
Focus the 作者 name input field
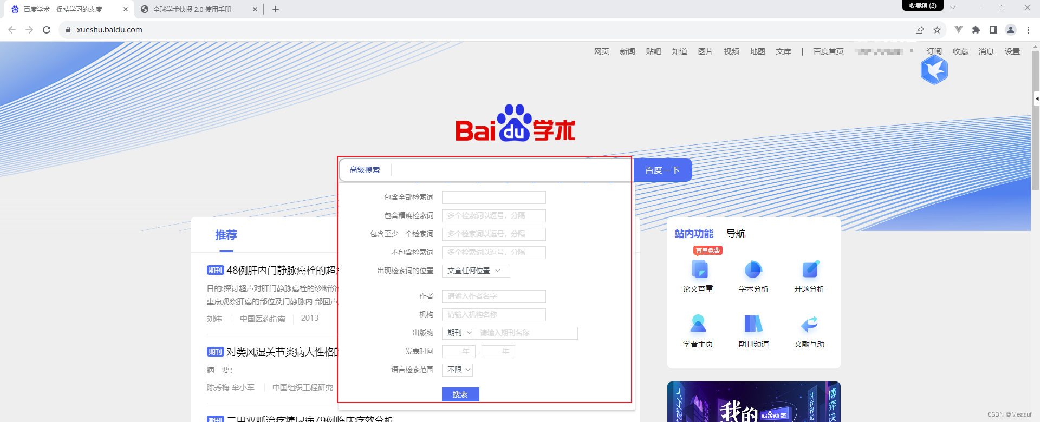pyautogui.click(x=493, y=296)
